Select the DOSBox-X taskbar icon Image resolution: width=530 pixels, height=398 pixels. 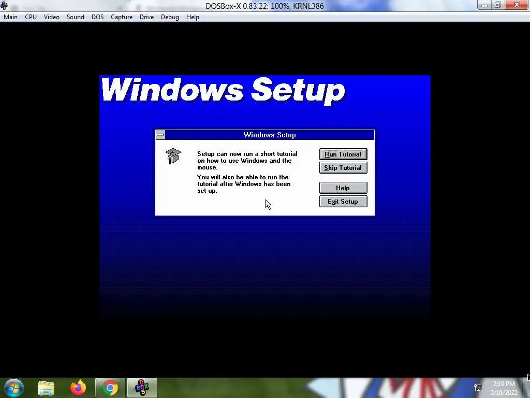point(142,388)
